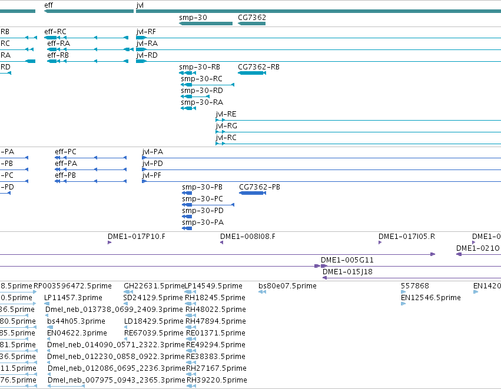Screen dimensions: 501x389
Task: Click the smp-30-RB transcript
Action: (x=188, y=73)
